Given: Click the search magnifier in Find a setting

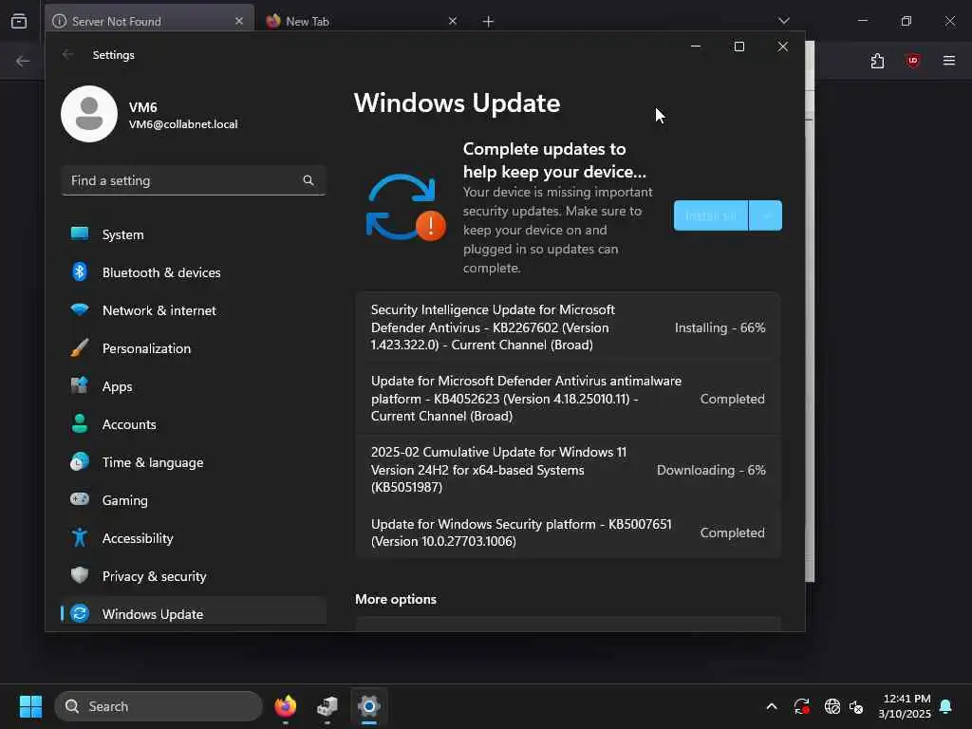Looking at the screenshot, I should (x=308, y=180).
